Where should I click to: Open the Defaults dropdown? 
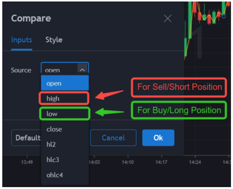tap(26, 138)
